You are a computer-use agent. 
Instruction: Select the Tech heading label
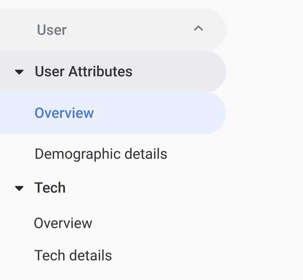point(50,188)
